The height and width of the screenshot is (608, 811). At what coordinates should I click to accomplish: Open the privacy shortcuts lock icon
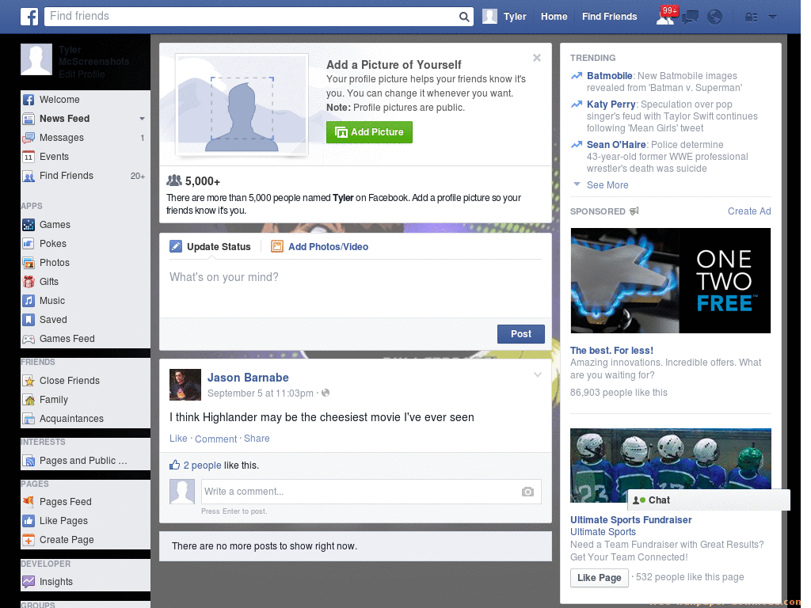click(x=751, y=17)
